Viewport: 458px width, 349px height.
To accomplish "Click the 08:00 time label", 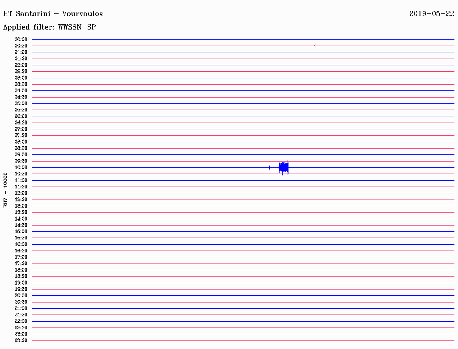I will pyautogui.click(x=21, y=142).
